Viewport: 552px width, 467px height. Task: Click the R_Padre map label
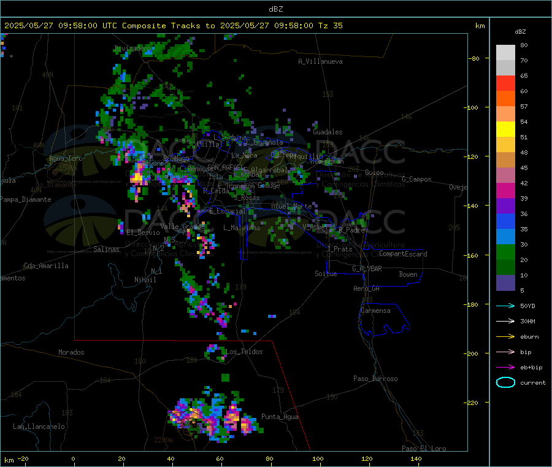pos(352,230)
